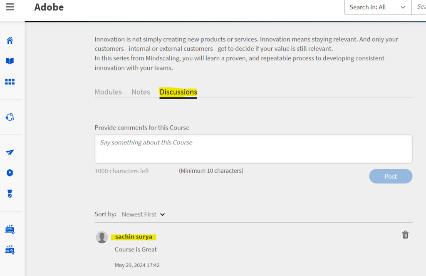
Task: Click the trash icon on sachin surya's comment
Action: coord(405,234)
